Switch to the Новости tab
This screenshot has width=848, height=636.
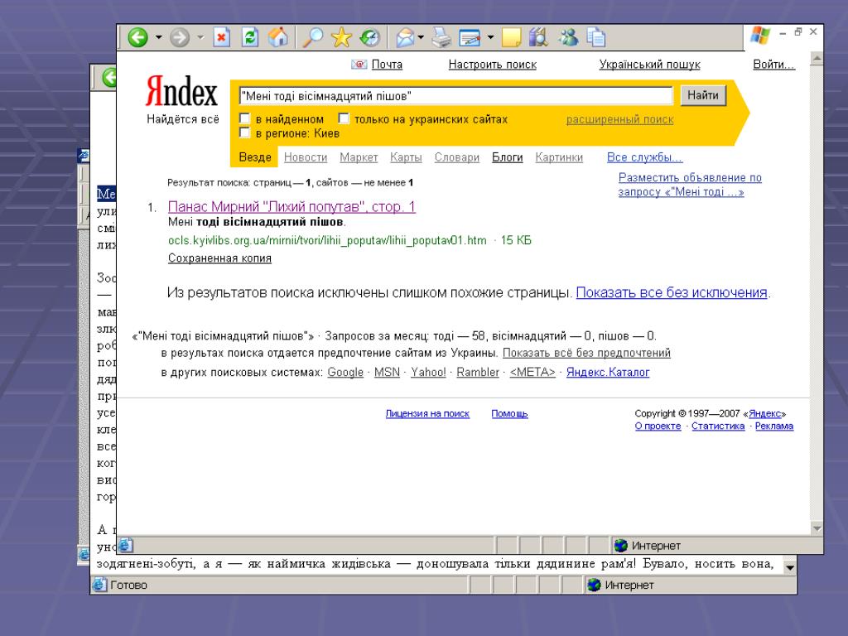pos(306,157)
